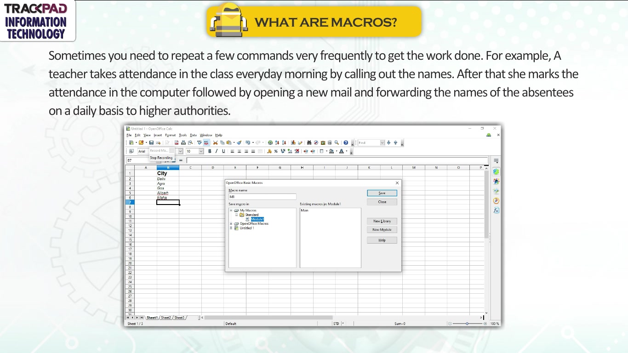Toggle Align Left
The height and width of the screenshot is (353, 628).
click(233, 151)
